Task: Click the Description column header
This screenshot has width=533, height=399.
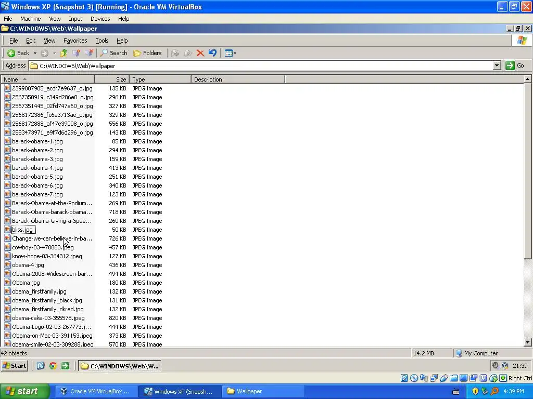Action: pos(238,79)
